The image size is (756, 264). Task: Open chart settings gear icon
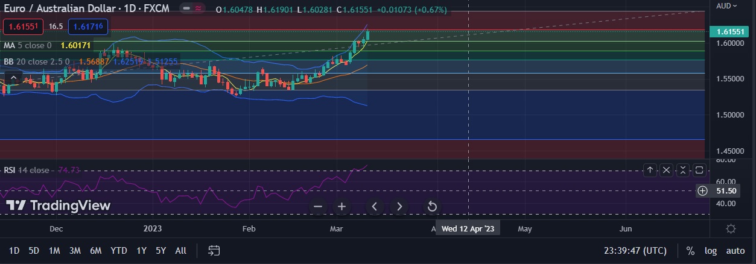731,229
